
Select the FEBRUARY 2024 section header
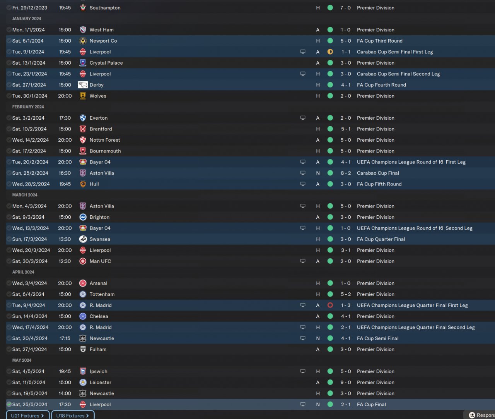[x=28, y=107]
